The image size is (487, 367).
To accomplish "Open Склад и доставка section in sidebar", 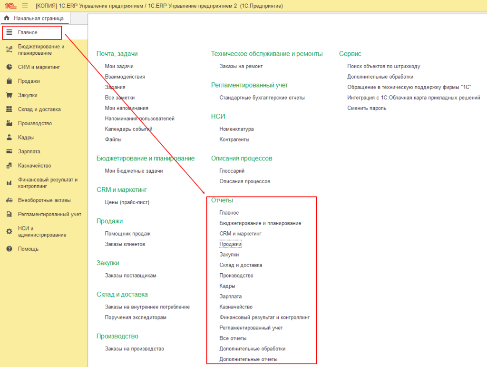I will [39, 109].
